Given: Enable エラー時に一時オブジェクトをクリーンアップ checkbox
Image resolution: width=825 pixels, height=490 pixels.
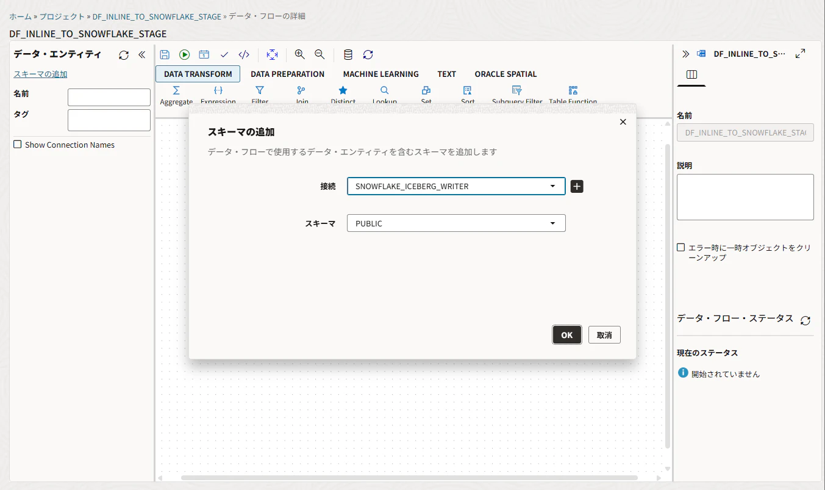Looking at the screenshot, I should click(x=681, y=247).
